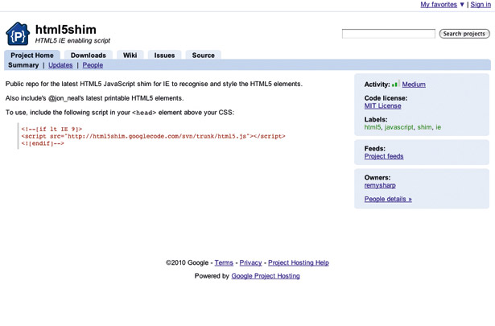Select the Summary sub-tab
The height and width of the screenshot is (326, 495).
pyautogui.click(x=23, y=65)
